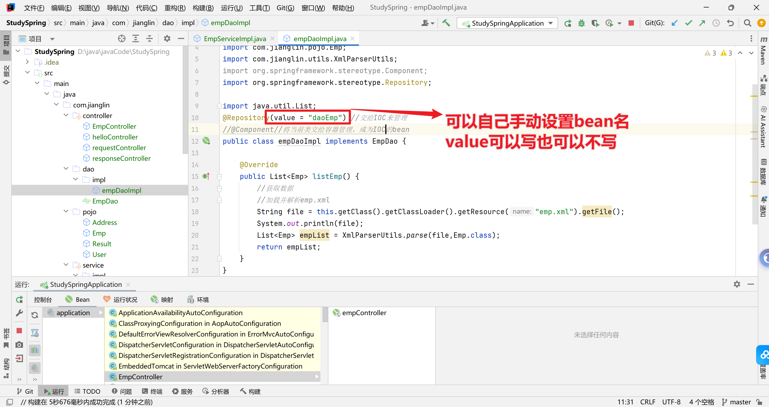Click rerun icon in Run panel
This screenshot has width=769, height=407.
(x=19, y=299)
